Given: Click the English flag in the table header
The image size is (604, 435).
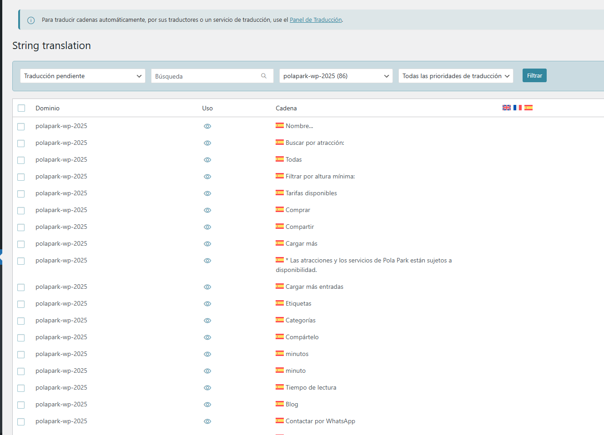Looking at the screenshot, I should pyautogui.click(x=507, y=108).
